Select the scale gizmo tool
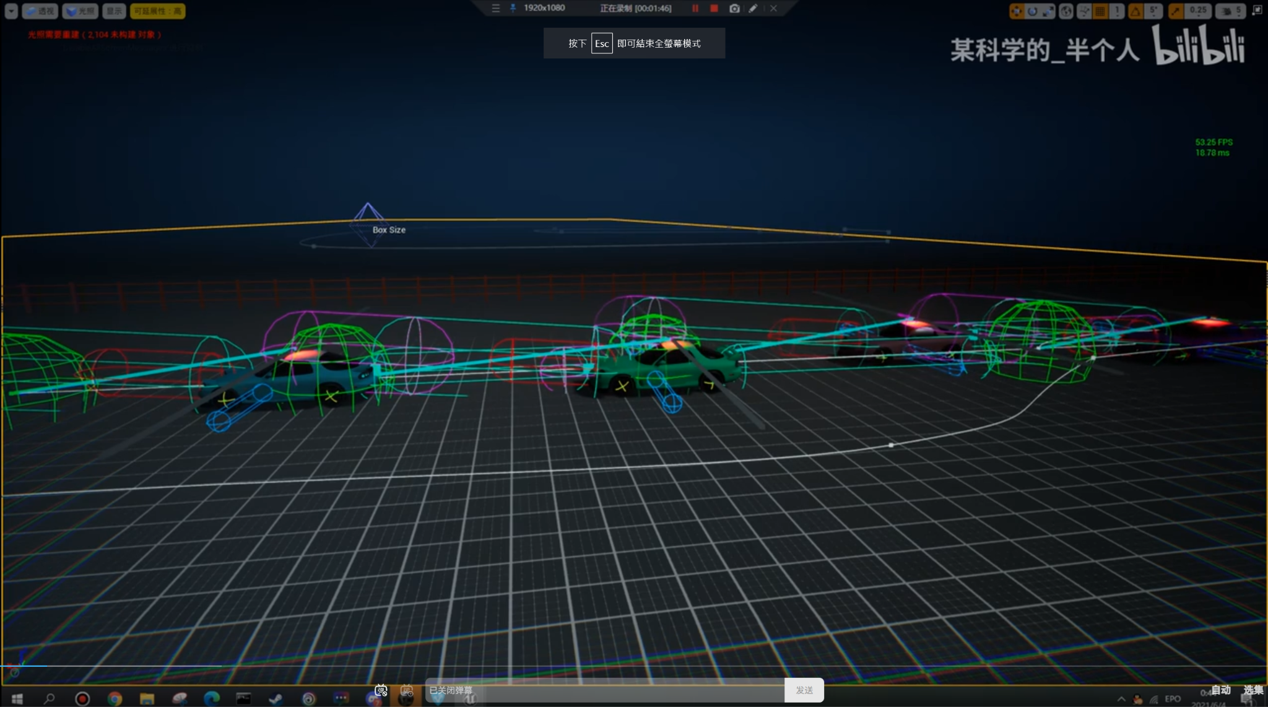 tap(1048, 11)
